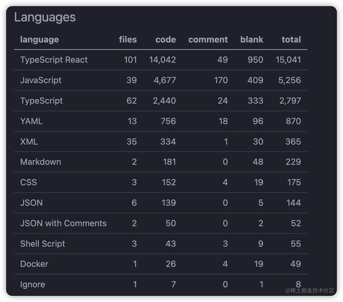Viewport: 343px width, 302px height.
Task: Click the Markdown language name
Action: pyautogui.click(x=40, y=162)
